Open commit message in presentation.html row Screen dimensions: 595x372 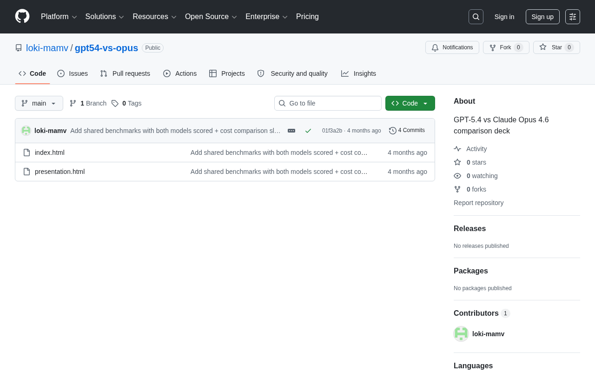(x=279, y=172)
